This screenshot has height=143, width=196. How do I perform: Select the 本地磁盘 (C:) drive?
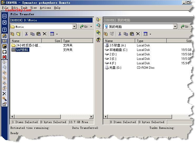tap(118, 50)
